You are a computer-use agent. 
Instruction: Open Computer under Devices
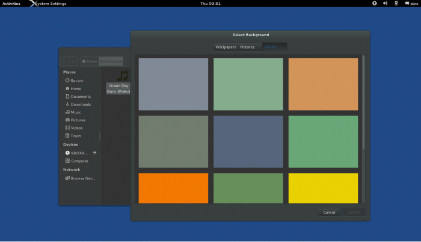(79, 161)
